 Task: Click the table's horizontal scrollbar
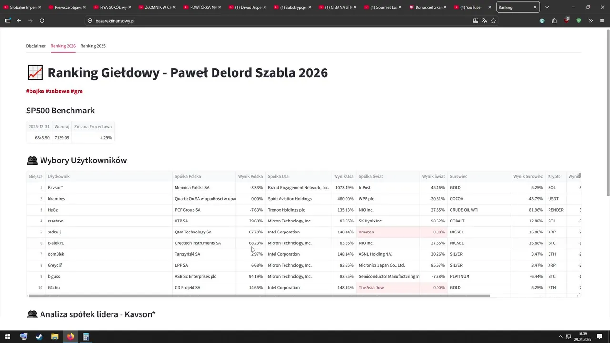pyautogui.click(x=259, y=296)
